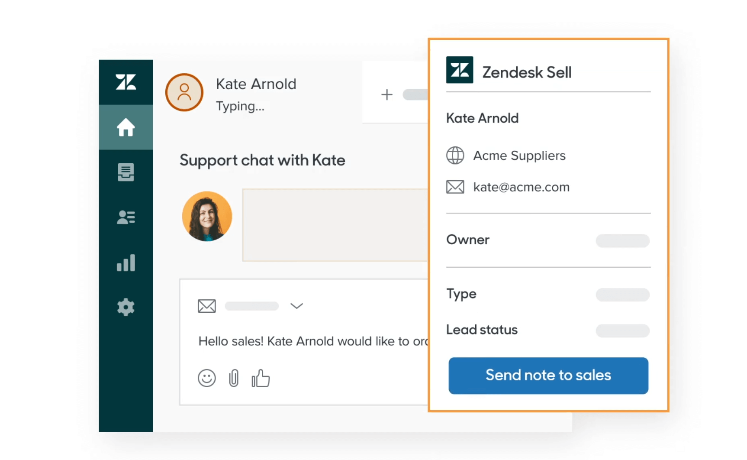747x460 pixels.
Task: Click Send note to sales button
Action: click(548, 376)
